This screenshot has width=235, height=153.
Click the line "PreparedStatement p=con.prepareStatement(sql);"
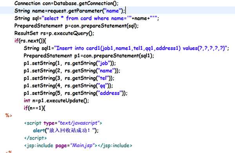(76, 26)
